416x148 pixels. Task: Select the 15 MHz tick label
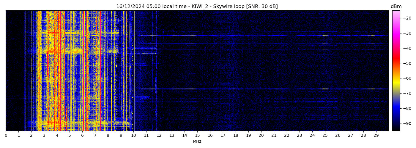197,135
